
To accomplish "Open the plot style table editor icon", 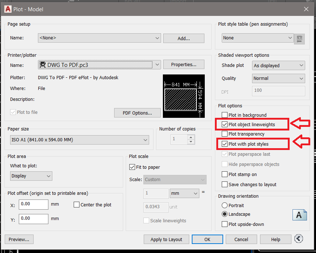I will point(299,38).
